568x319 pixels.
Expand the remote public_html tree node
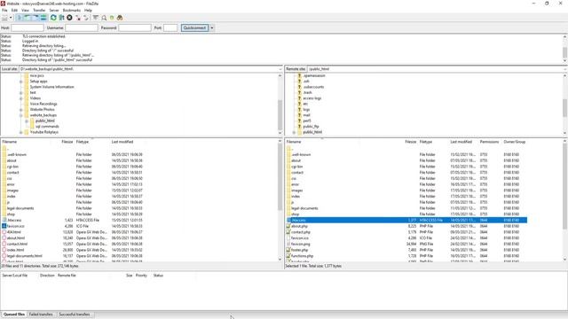pyautogui.click(x=294, y=132)
